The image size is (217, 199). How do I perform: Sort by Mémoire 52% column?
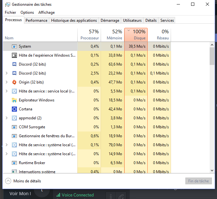pyautogui.click(x=112, y=35)
